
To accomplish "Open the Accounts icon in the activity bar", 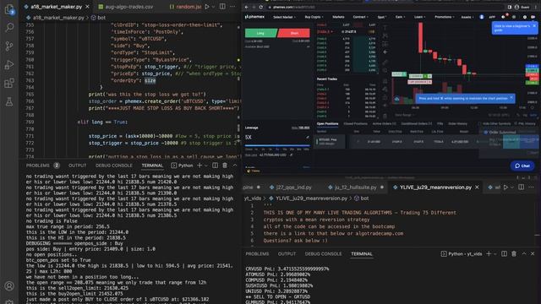I will [x=9, y=285].
